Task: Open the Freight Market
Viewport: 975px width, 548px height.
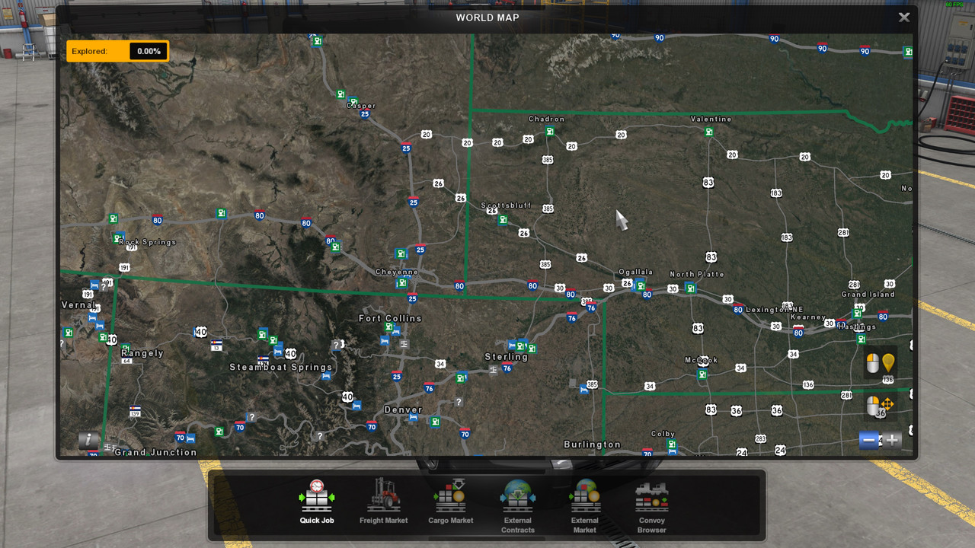Action: click(x=383, y=502)
